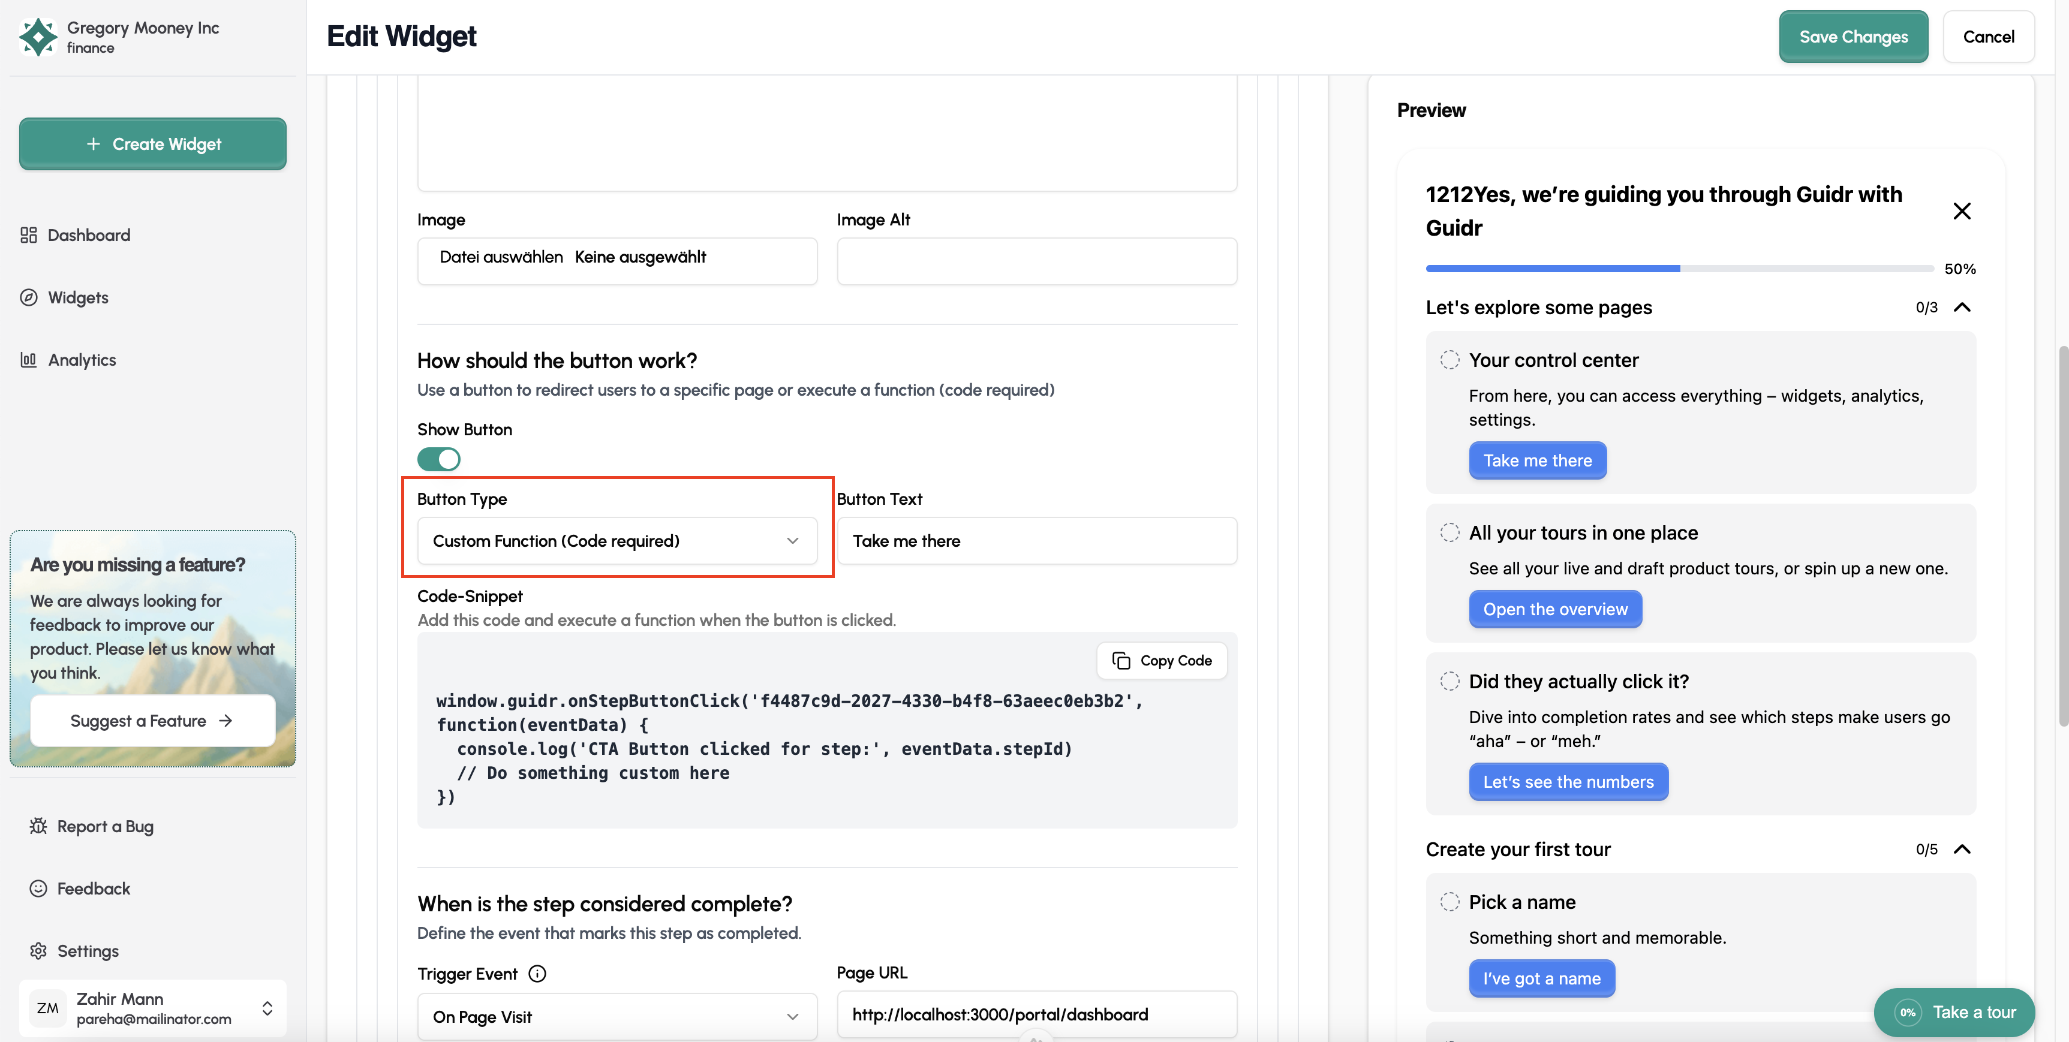This screenshot has width=2069, height=1042.
Task: Click the Button Text input field
Action: point(1036,540)
